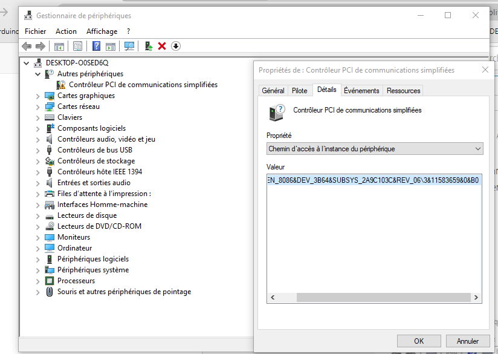Click the OK button

[x=419, y=341]
